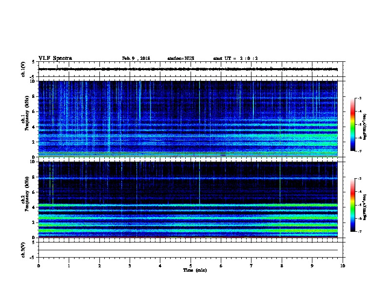The width and height of the screenshot is (386, 298).
Task: Click the "-3" label on ch.1 color scale
Action: 360,98
